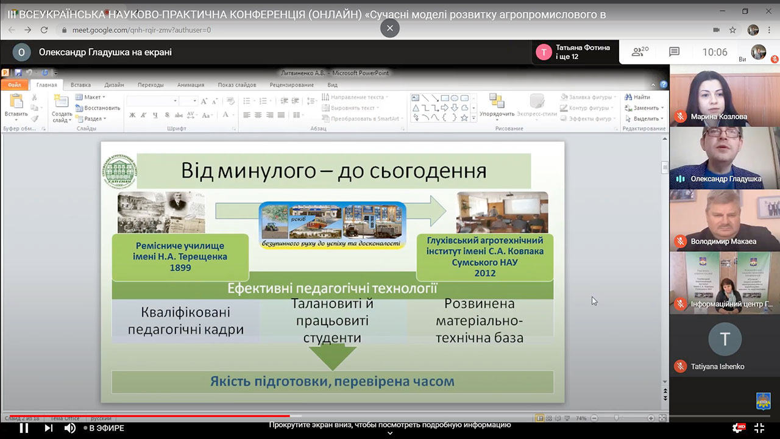Apply numbered list formatting

[x=266, y=101]
